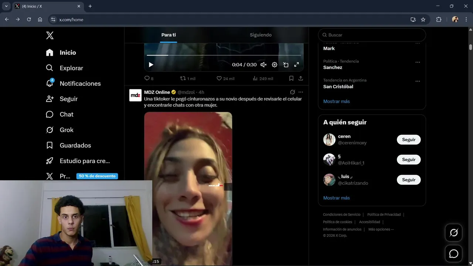Open new browser tab
The width and height of the screenshot is (473, 266).
tap(90, 6)
